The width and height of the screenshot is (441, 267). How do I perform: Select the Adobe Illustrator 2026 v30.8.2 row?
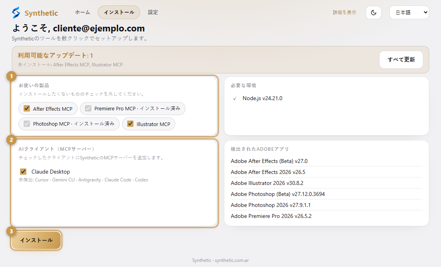pyautogui.click(x=326, y=183)
